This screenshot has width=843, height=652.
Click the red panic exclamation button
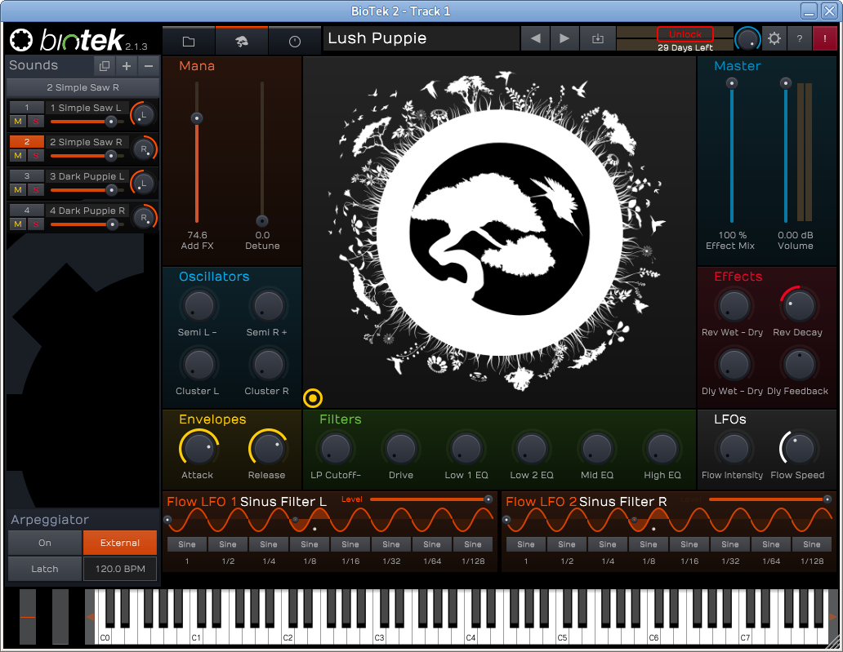[x=825, y=38]
